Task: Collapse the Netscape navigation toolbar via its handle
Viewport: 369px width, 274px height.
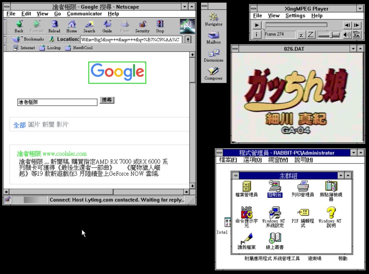Action: 5,26
